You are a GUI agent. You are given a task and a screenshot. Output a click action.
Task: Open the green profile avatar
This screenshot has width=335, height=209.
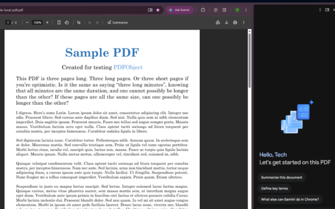(x=237, y=10)
